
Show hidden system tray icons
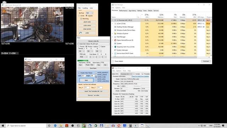coord(199,126)
